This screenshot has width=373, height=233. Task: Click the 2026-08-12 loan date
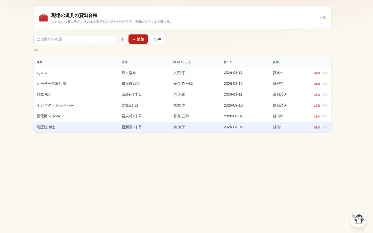[x=233, y=84]
